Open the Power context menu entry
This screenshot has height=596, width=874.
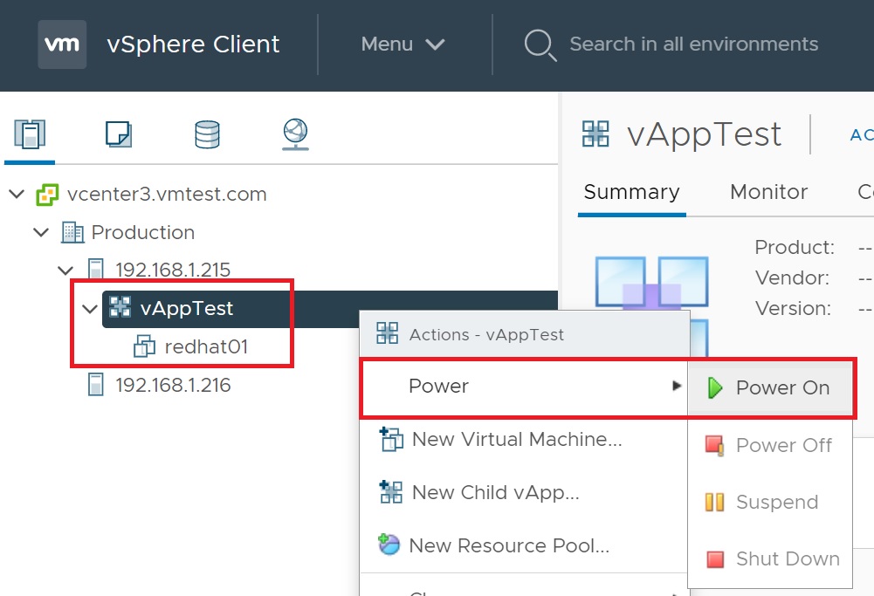tap(525, 387)
